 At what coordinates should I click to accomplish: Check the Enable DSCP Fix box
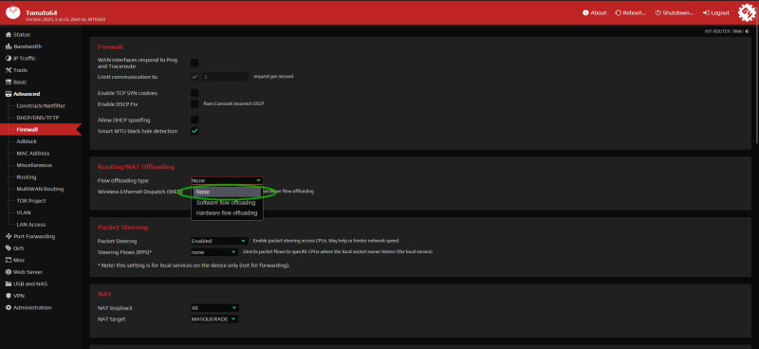(194, 104)
